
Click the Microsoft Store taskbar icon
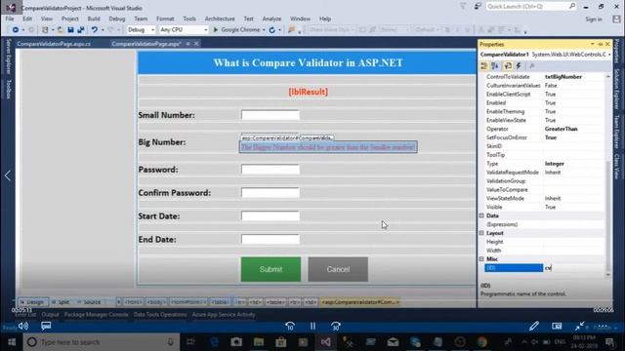coord(280,342)
